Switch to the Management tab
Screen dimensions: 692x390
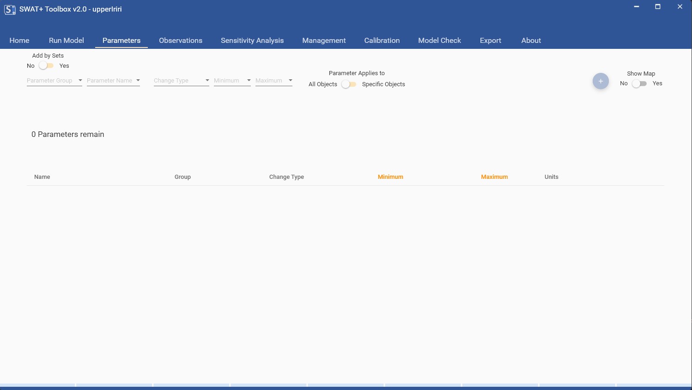324,41
